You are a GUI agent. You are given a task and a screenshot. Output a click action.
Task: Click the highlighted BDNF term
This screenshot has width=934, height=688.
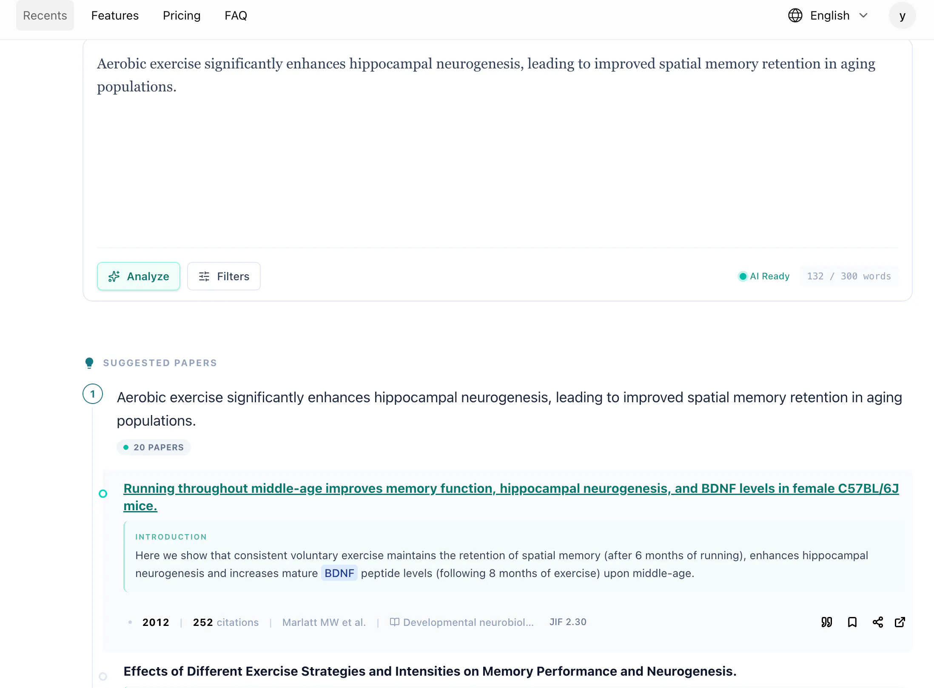click(339, 573)
